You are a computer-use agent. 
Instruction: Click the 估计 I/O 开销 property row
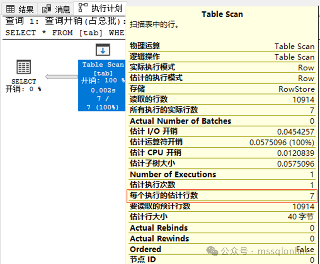[222, 132]
